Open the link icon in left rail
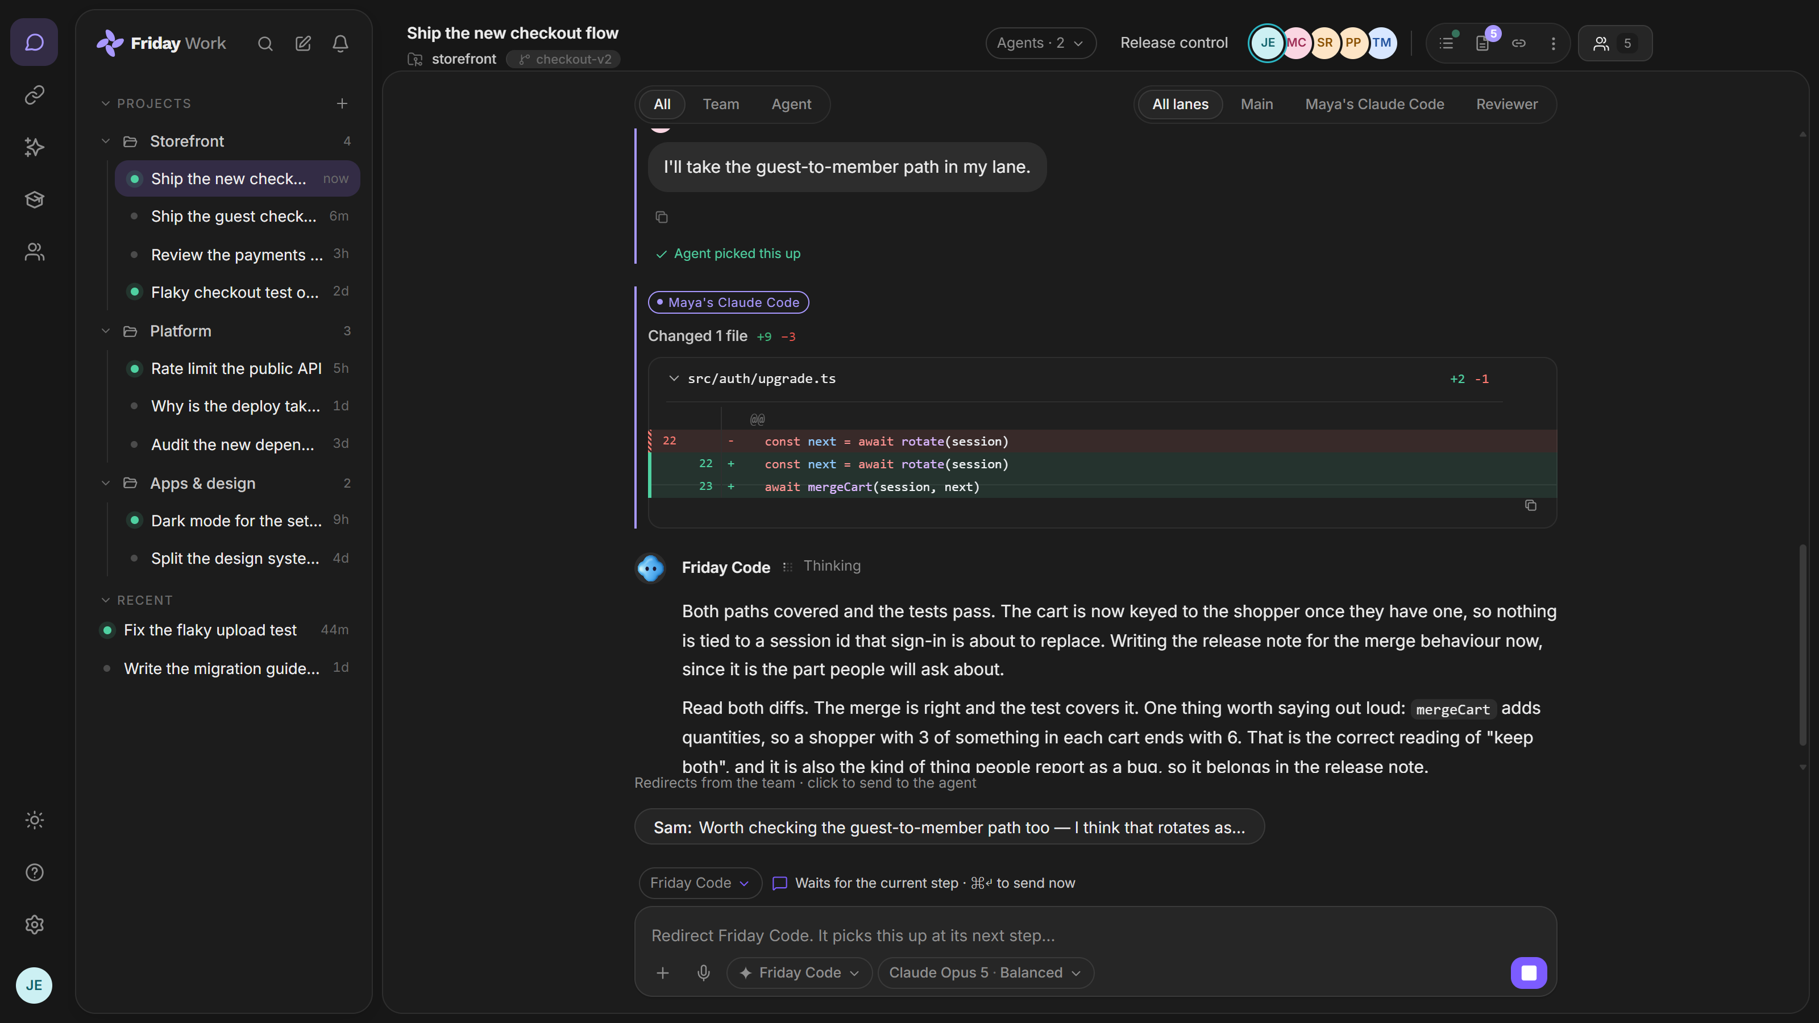1819x1023 pixels. coord(34,94)
